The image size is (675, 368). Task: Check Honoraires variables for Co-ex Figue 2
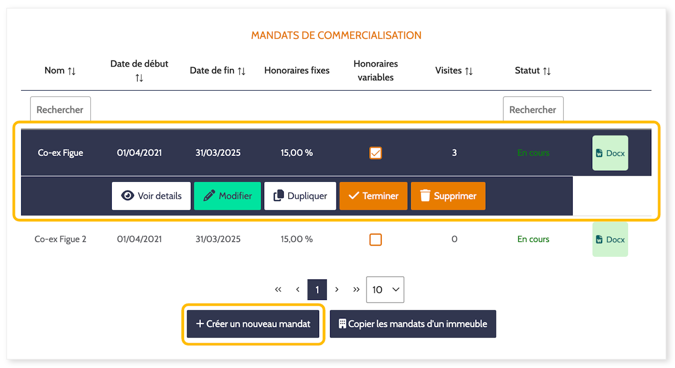coord(375,239)
